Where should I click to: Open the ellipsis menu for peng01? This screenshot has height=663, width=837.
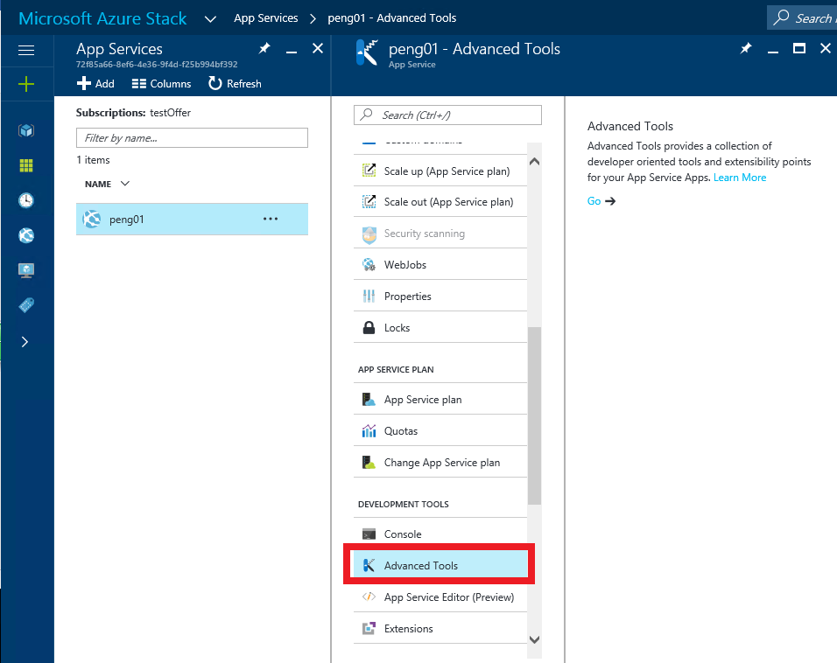point(271,219)
